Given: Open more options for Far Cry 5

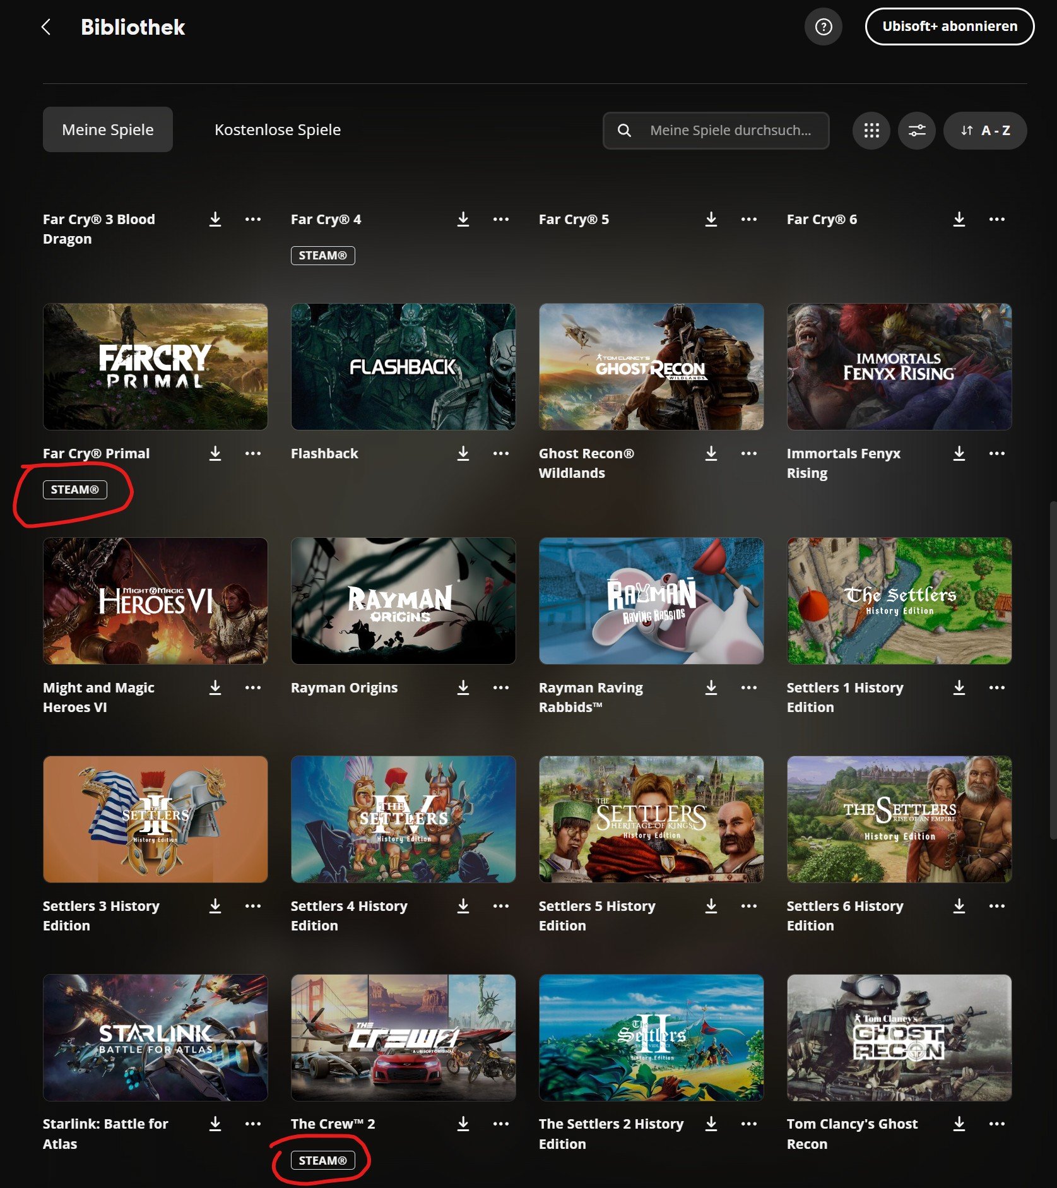Looking at the screenshot, I should 749,219.
